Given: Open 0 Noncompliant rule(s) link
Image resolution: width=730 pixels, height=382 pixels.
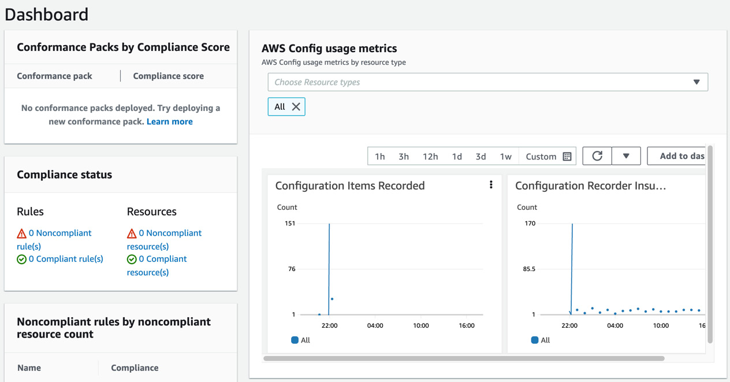Looking at the screenshot, I should 54,239.
